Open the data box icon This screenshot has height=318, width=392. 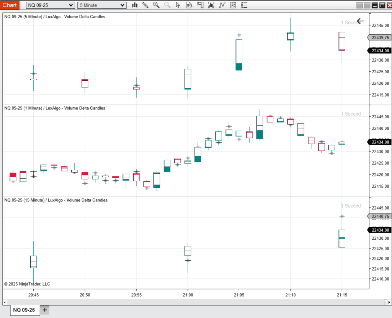(189, 5)
